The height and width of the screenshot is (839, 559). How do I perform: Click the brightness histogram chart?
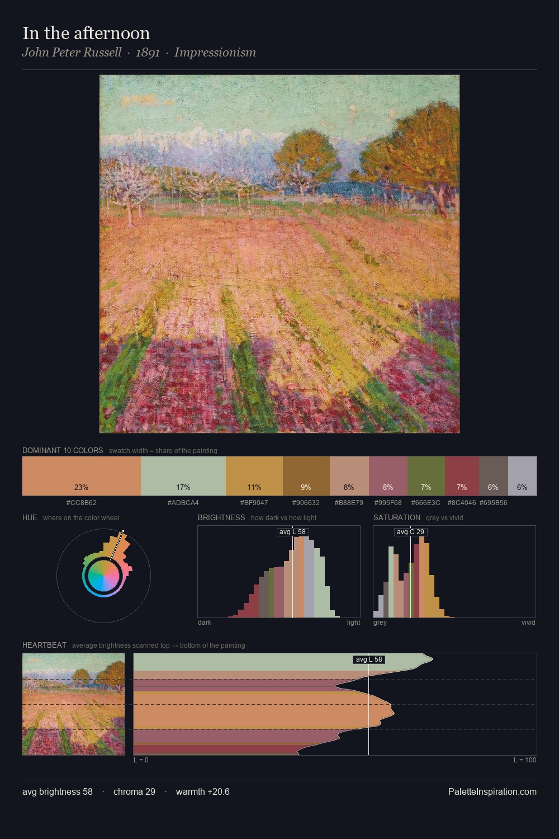pyautogui.click(x=279, y=572)
